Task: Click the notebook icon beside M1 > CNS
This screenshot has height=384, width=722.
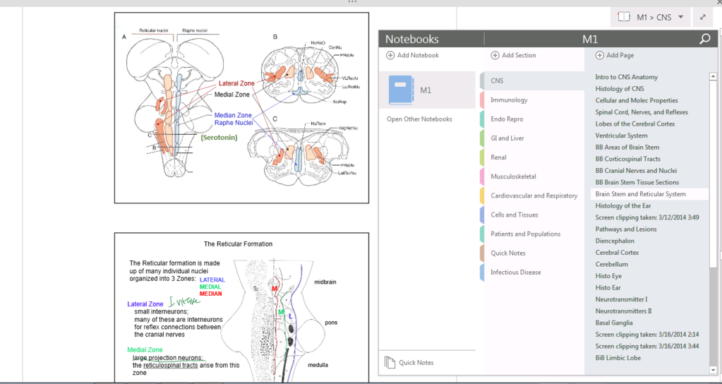Action: click(624, 17)
